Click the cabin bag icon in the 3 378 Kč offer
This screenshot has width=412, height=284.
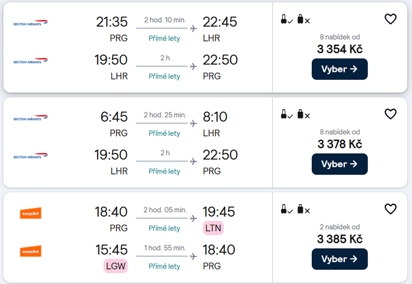(286, 115)
